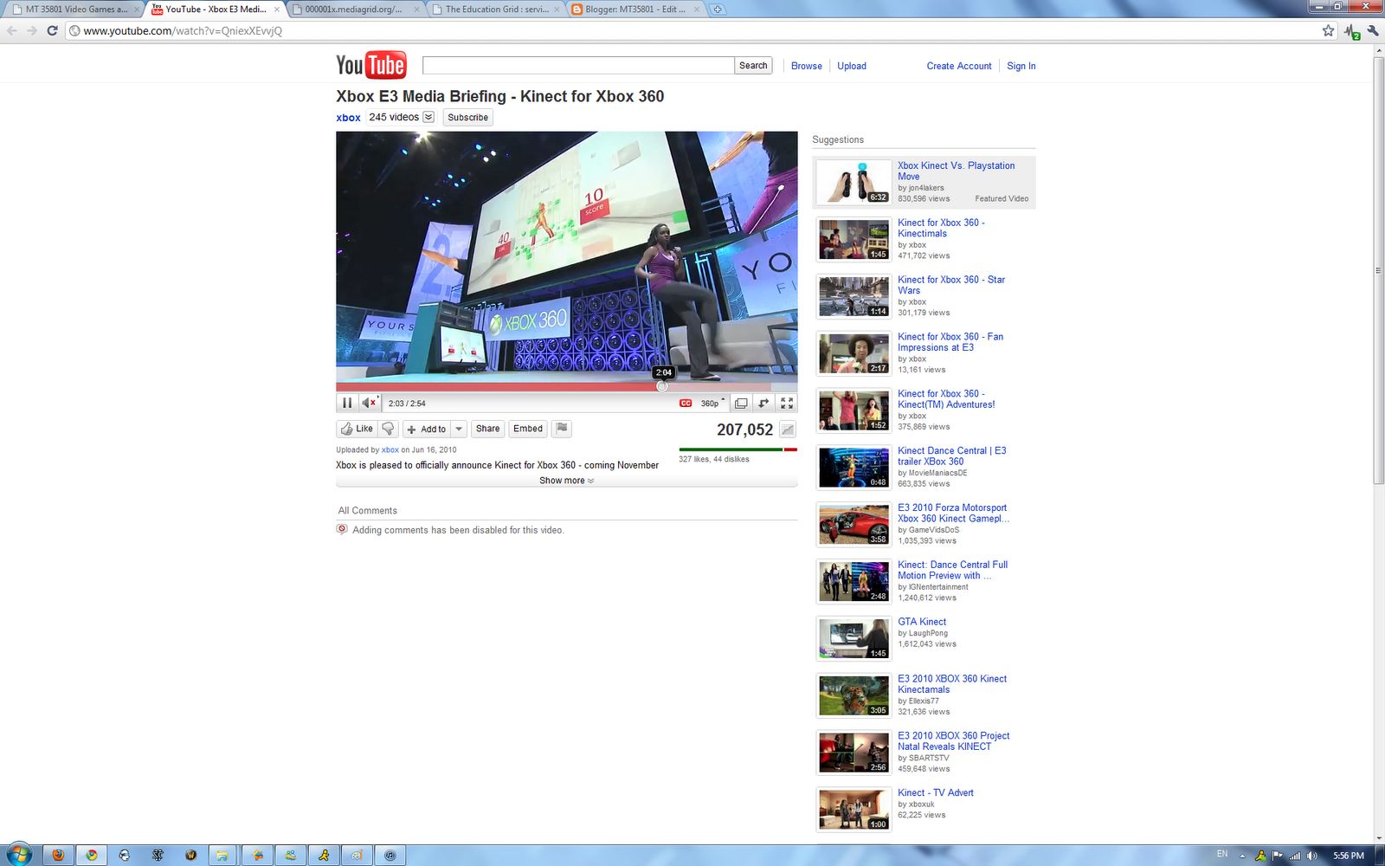Open the GTA Kinect suggestion link
Viewport: 1385px width, 866px height.
[x=922, y=622]
